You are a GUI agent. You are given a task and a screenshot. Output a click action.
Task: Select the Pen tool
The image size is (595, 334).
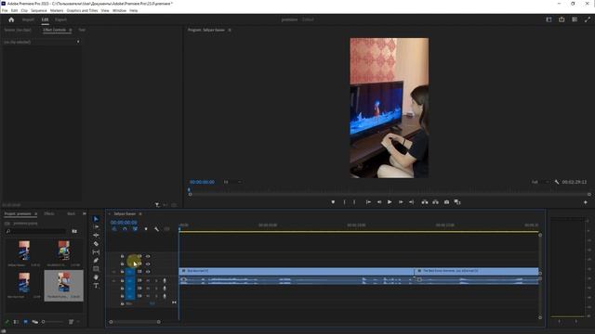click(96, 260)
